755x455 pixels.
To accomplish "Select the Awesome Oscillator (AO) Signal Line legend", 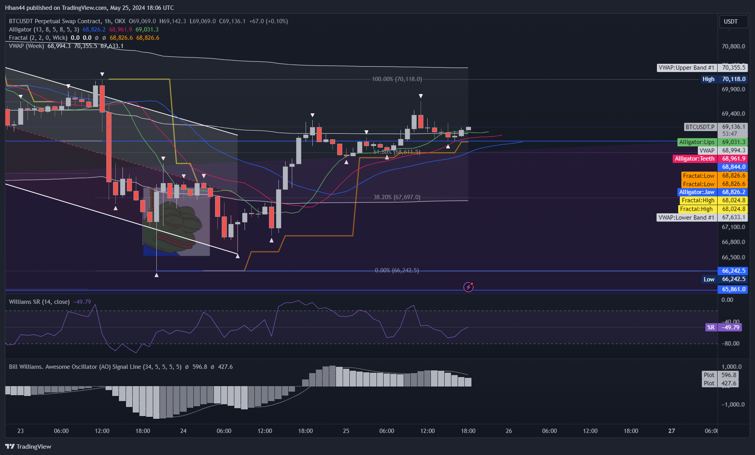I will click(95, 367).
